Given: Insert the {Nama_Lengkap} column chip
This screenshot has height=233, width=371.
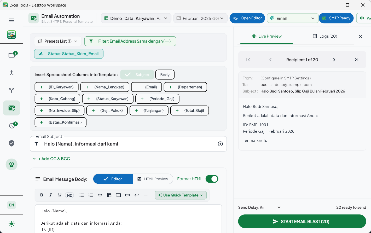Looking at the screenshot, I should pyautogui.click(x=105, y=87).
